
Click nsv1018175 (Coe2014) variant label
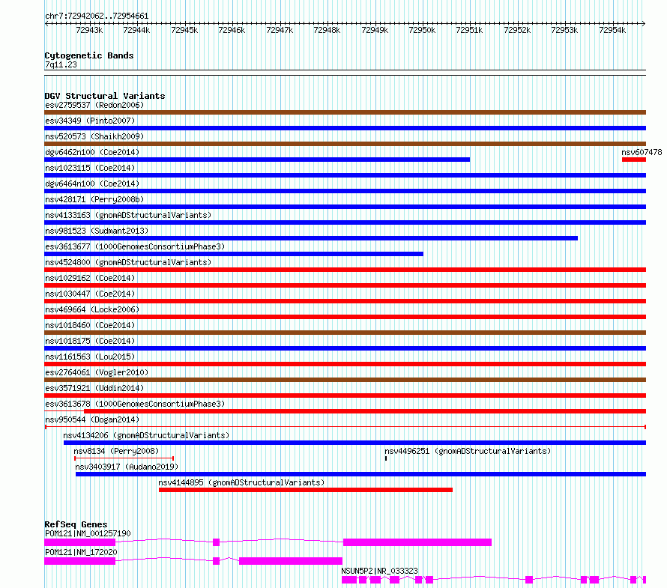pyautogui.click(x=90, y=341)
